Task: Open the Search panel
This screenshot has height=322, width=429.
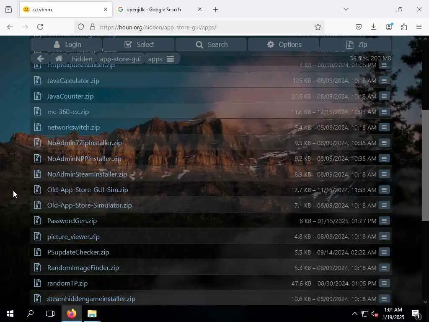Action: pos(211,44)
